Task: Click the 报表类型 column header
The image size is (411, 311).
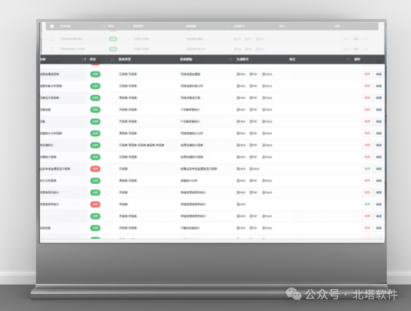Action: click(x=125, y=59)
